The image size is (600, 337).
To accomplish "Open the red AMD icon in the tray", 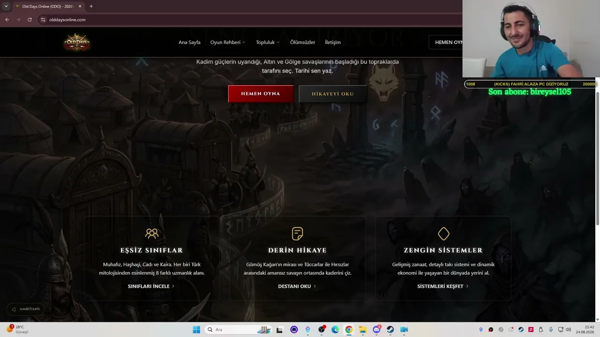I will (x=531, y=330).
